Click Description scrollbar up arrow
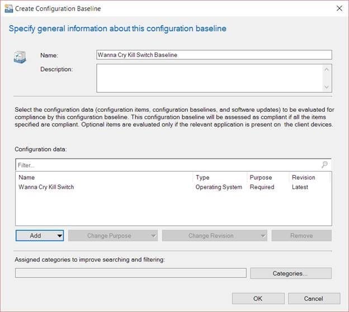Viewport: 349px width, 312px height. pyautogui.click(x=327, y=70)
